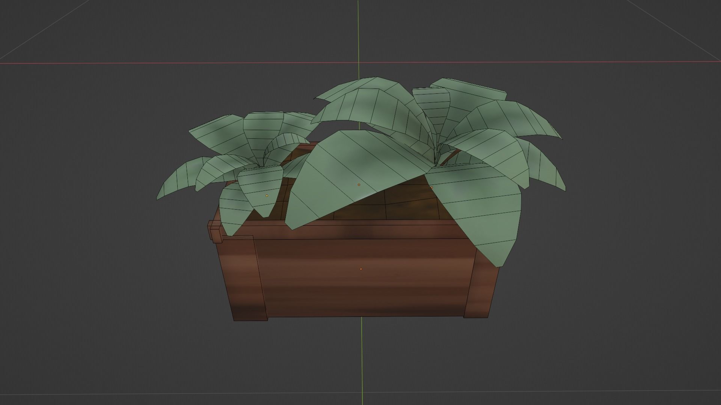721x405 pixels.
Task: Select the small wooden peg on the box's left rim
Action: click(x=214, y=231)
